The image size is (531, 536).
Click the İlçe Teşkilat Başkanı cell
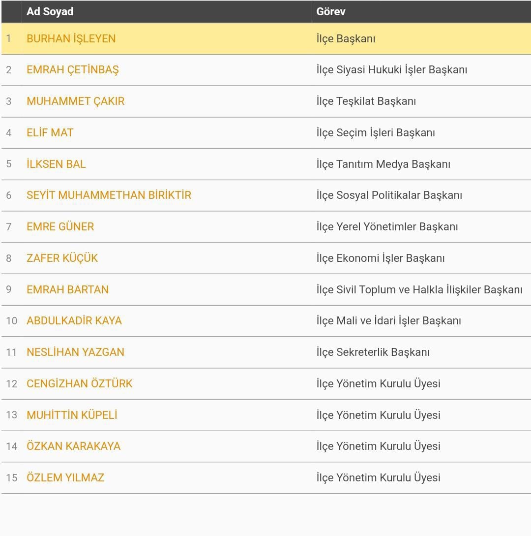[421, 101]
